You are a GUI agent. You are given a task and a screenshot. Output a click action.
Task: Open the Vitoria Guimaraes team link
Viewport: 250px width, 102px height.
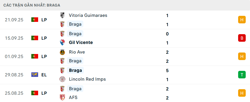point(88,15)
